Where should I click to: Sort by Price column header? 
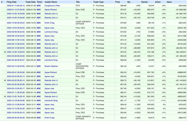(x=117, y=2)
